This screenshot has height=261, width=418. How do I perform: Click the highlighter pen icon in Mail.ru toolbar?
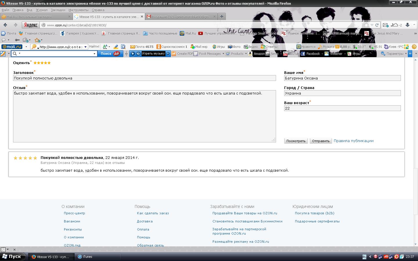[x=116, y=47]
